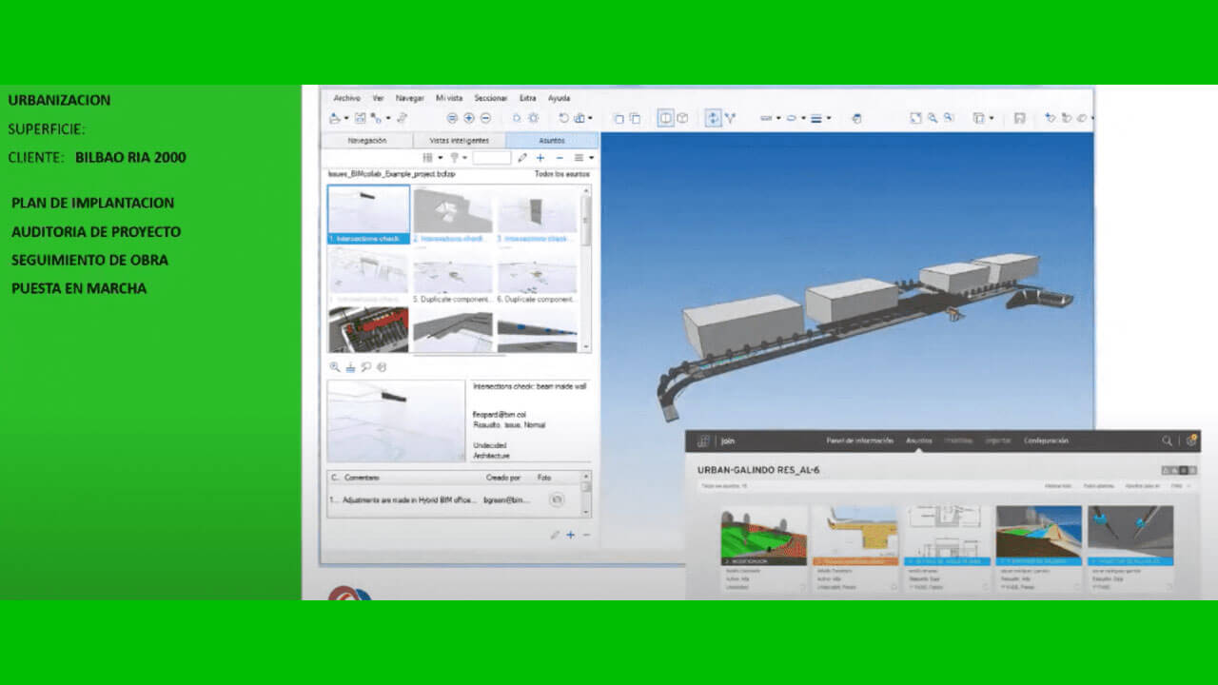Select the Navegación tab
This screenshot has height=685, width=1218.
(x=367, y=140)
